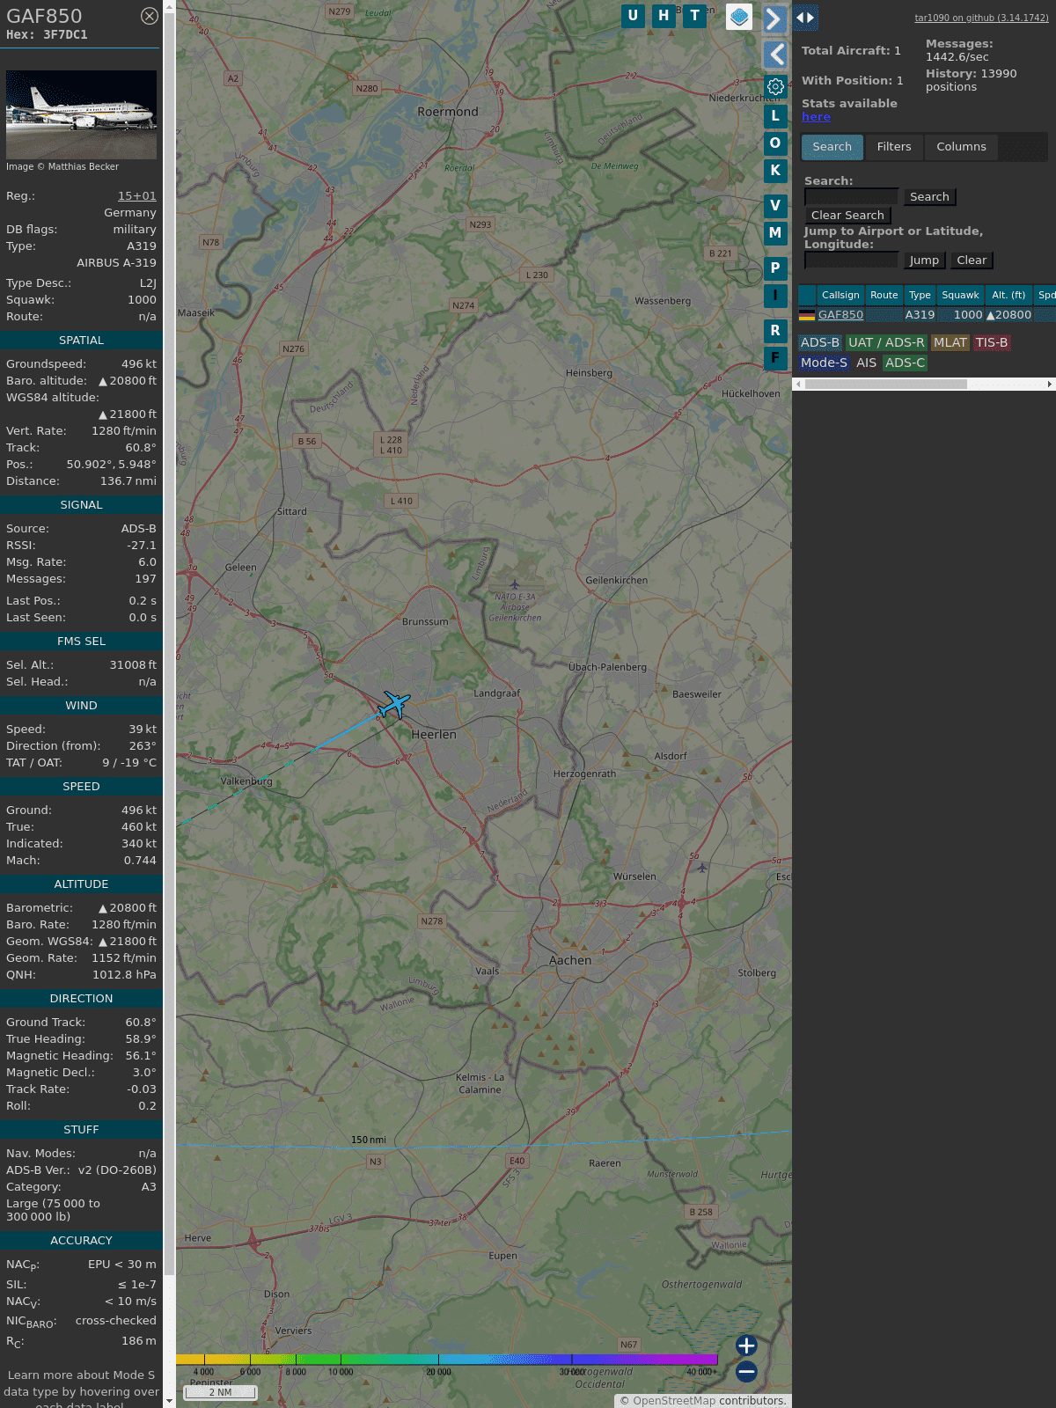Zoom in with the plus button

click(x=746, y=1346)
